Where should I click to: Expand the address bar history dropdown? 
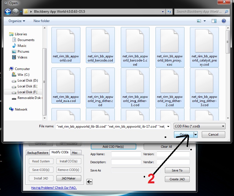pyautogui.click(x=163, y=12)
